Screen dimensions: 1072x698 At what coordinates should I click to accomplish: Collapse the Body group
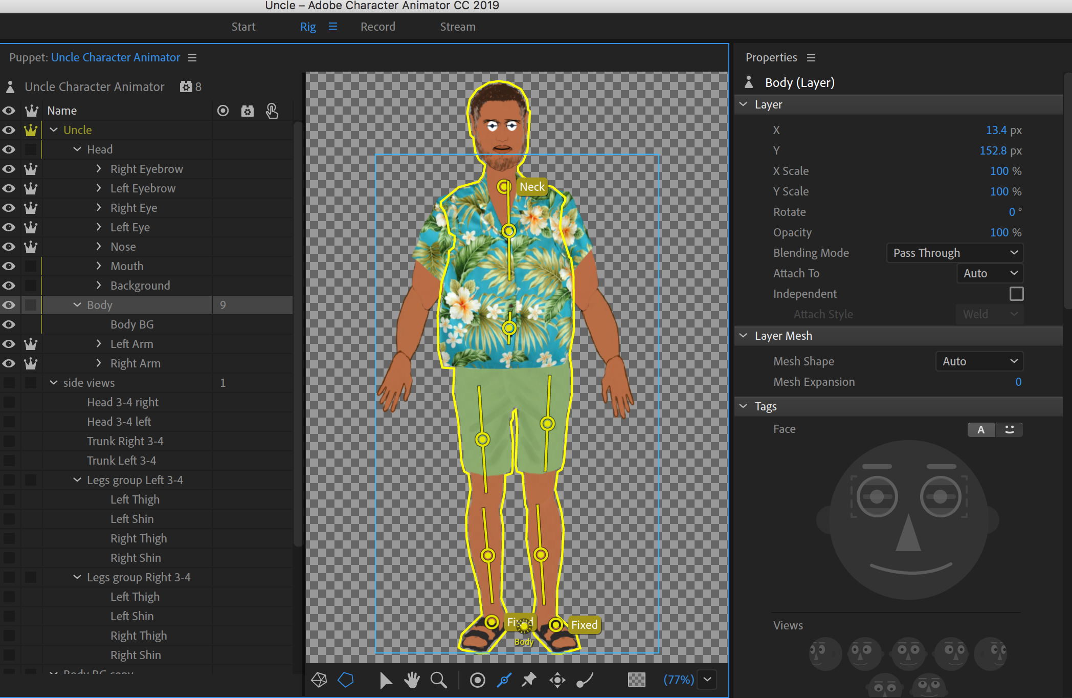77,305
